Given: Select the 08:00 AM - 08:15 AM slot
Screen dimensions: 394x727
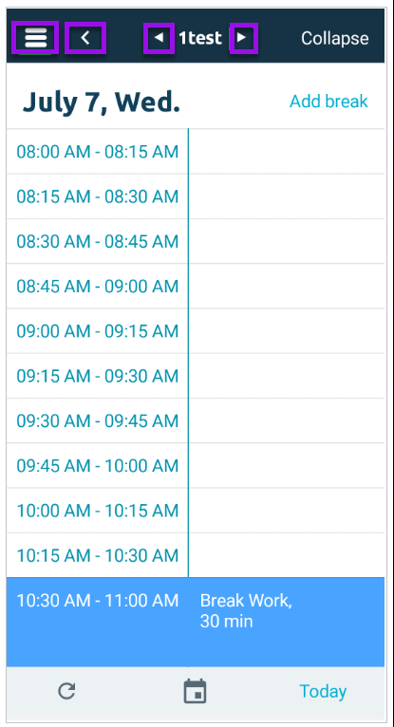Looking at the screenshot, I should (x=196, y=152).
